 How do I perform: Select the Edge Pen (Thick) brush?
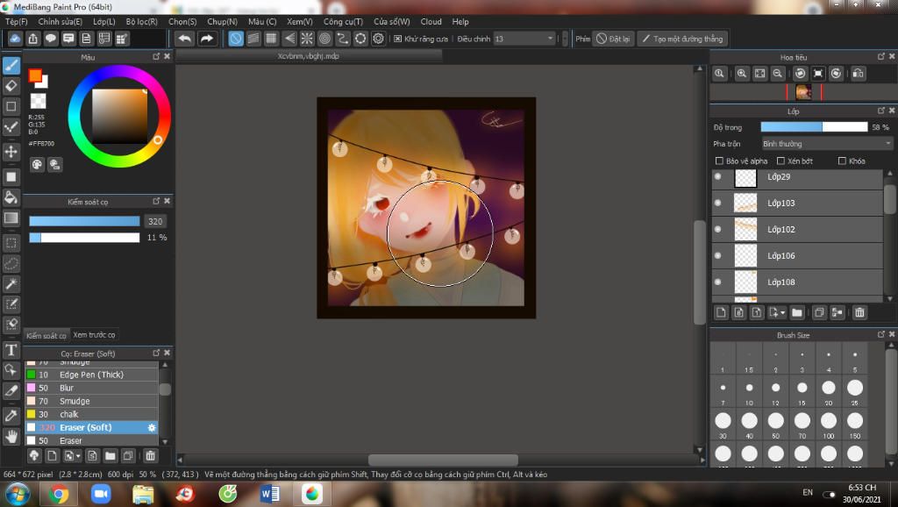(x=91, y=375)
